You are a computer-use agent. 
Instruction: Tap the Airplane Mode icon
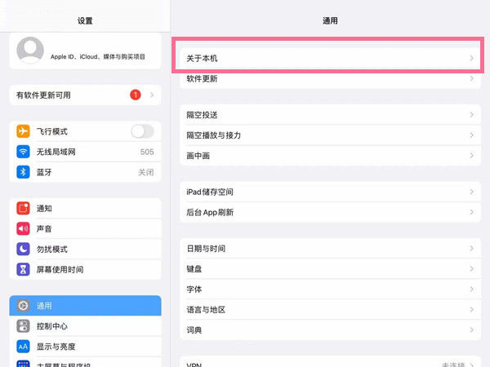click(x=24, y=131)
